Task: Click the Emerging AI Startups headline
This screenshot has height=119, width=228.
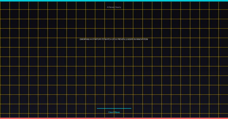Action: 114,39
